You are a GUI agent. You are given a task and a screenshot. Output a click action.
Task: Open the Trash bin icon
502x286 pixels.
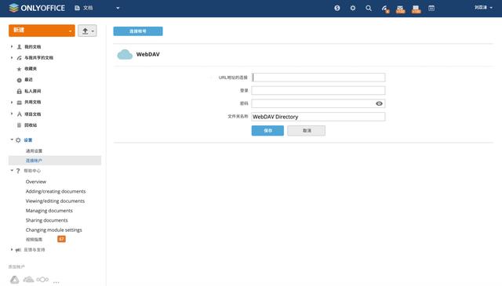pyautogui.click(x=19, y=125)
